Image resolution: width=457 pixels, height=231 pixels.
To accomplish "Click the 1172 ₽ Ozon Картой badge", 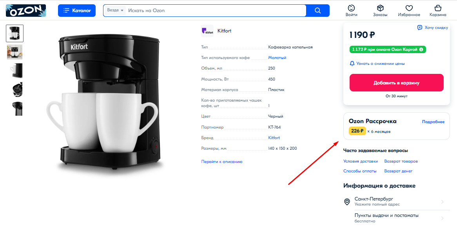I will (x=388, y=50).
